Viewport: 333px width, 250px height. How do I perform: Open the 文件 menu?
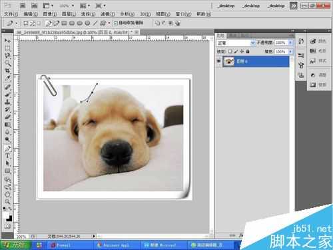[x=11, y=14]
